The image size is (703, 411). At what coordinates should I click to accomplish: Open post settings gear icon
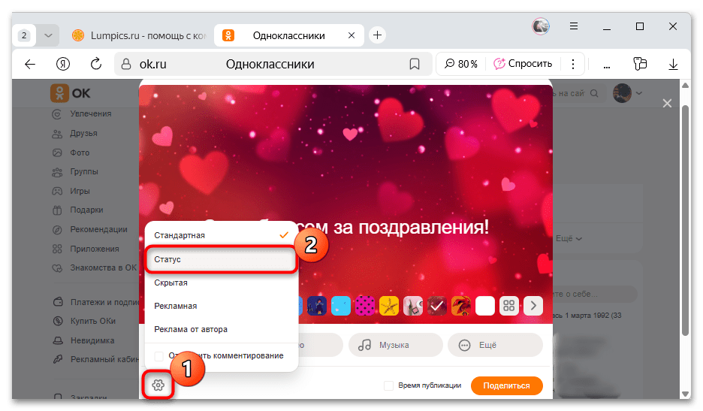[x=158, y=385]
